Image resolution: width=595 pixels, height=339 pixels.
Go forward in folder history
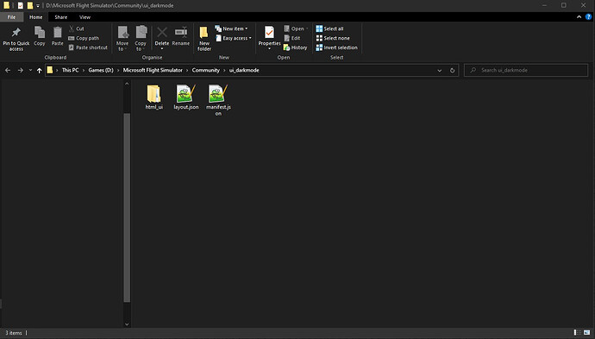tap(20, 70)
